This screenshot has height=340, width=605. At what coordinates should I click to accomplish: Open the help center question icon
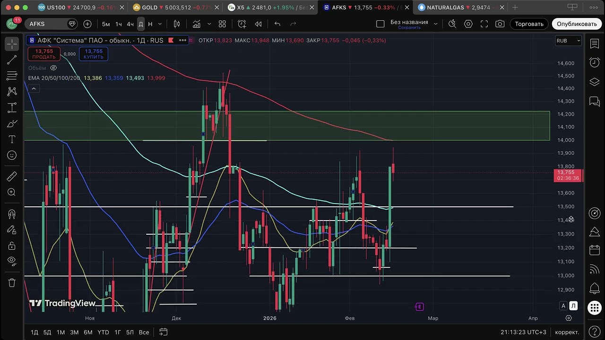[595, 332]
